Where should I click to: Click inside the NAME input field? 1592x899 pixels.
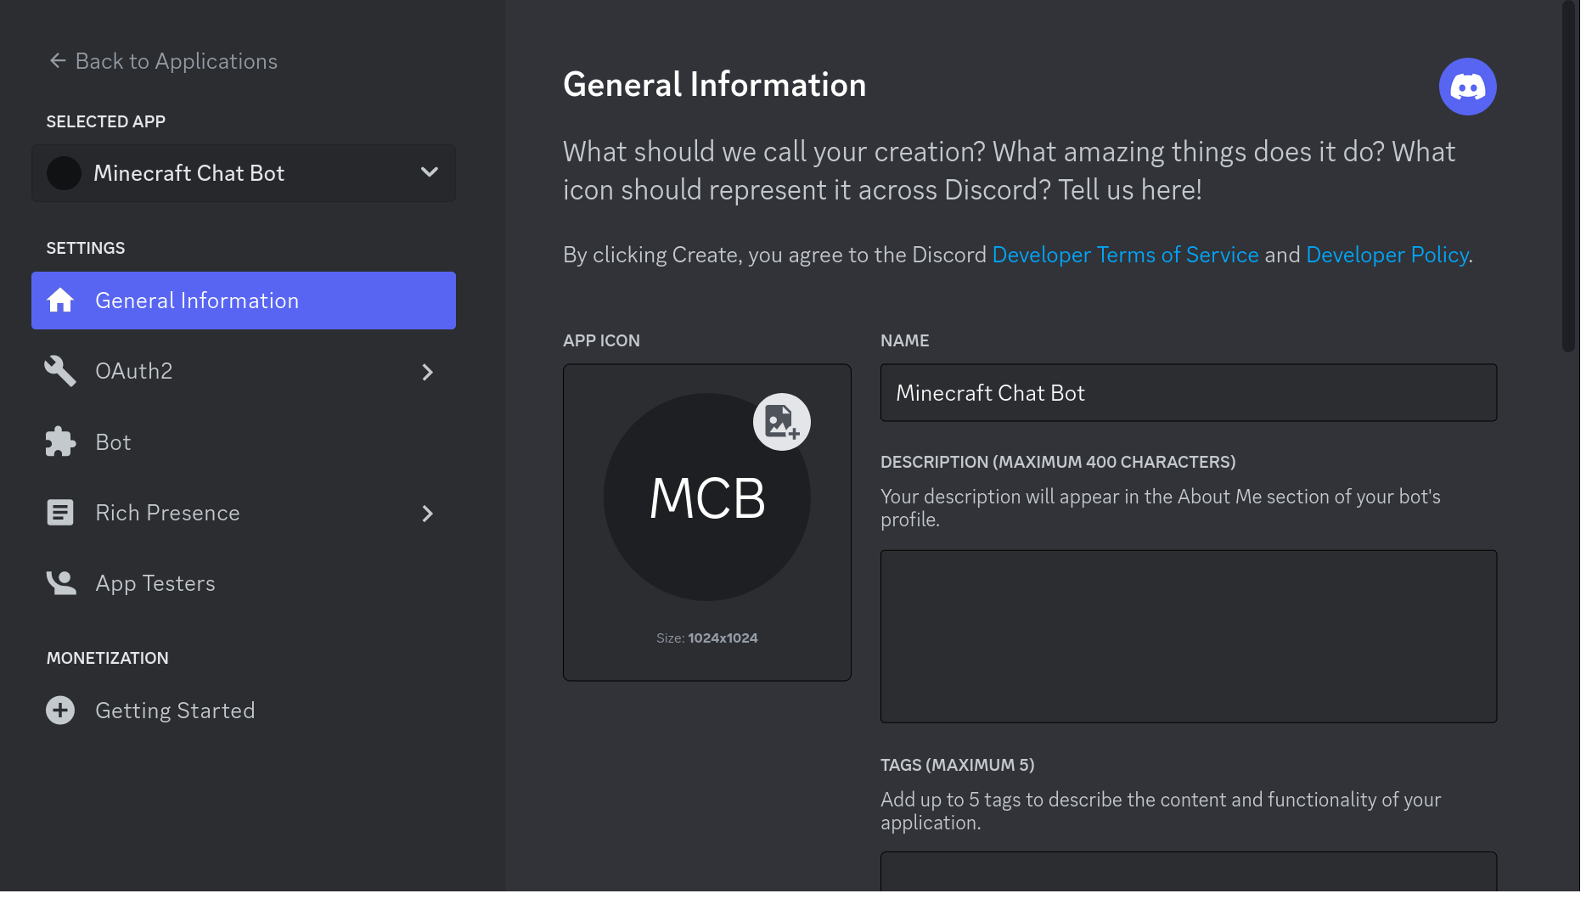coord(1188,392)
